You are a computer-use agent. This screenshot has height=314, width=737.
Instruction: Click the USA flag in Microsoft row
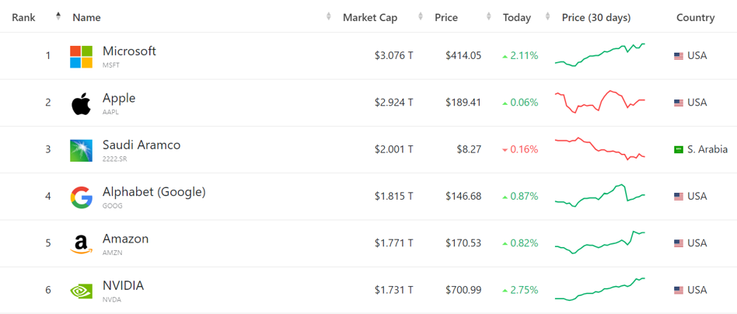pyautogui.click(x=678, y=56)
